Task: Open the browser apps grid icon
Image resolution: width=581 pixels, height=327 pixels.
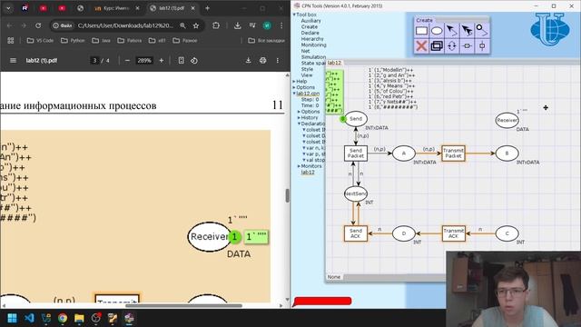Action: [10, 40]
